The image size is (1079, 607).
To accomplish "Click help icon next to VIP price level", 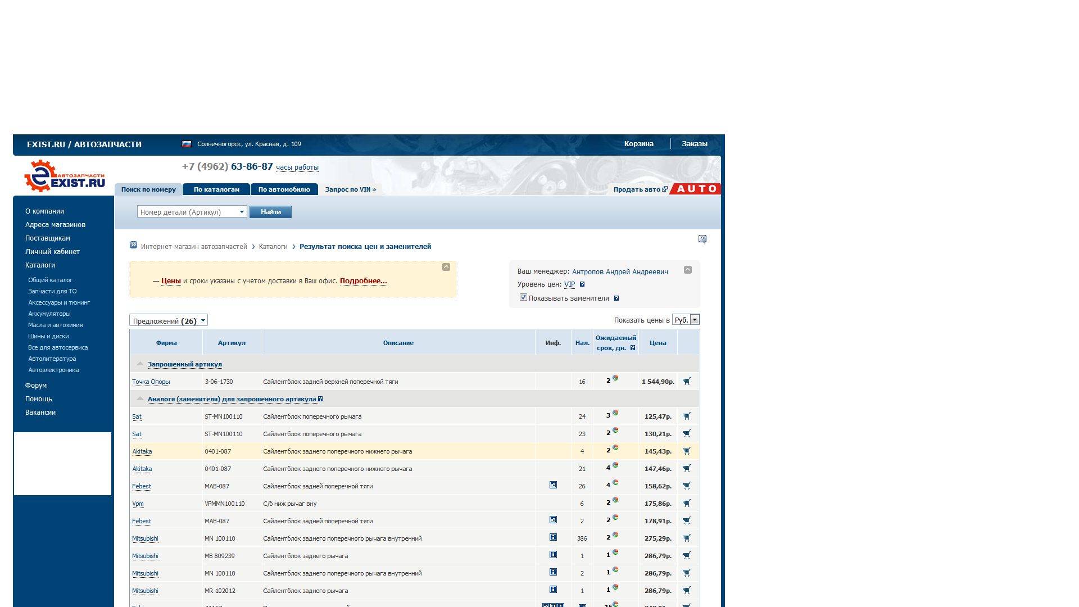I will coord(582,284).
